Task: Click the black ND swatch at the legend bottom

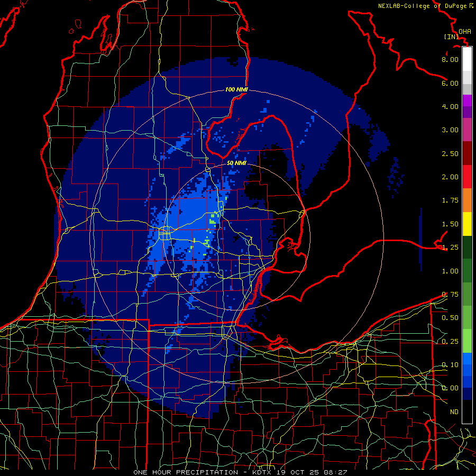Action: click(467, 411)
